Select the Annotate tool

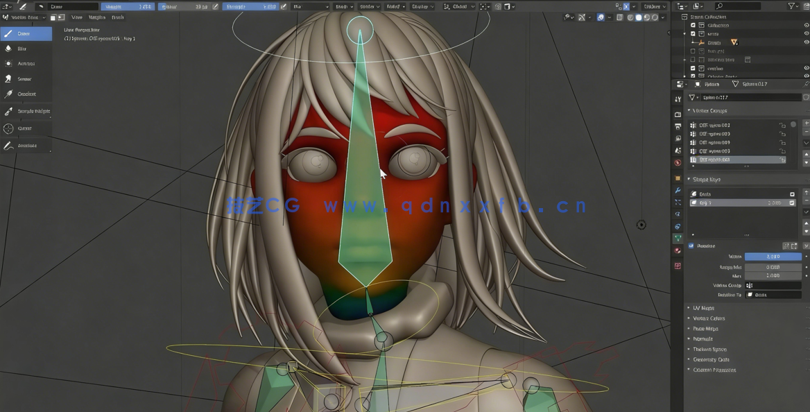point(26,145)
